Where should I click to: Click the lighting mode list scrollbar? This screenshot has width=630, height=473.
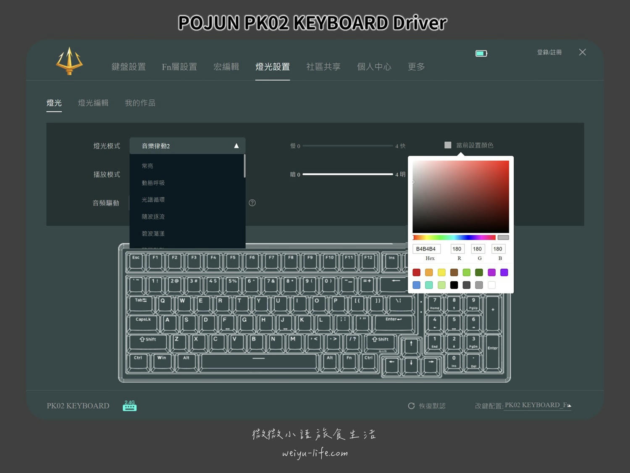(x=244, y=166)
